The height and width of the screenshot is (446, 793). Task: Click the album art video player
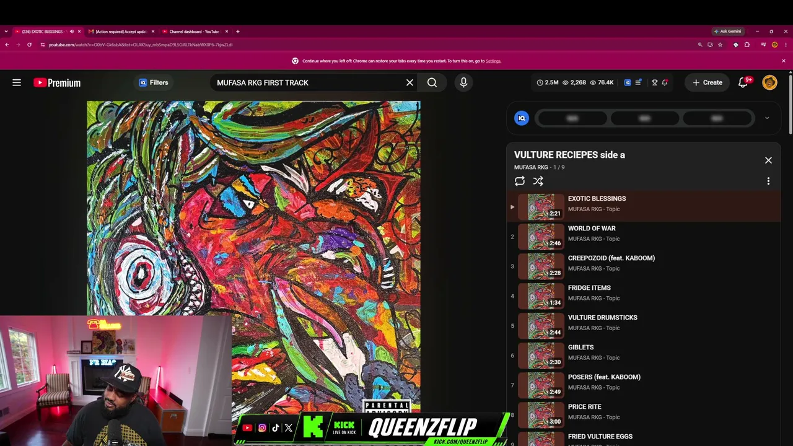click(x=253, y=256)
